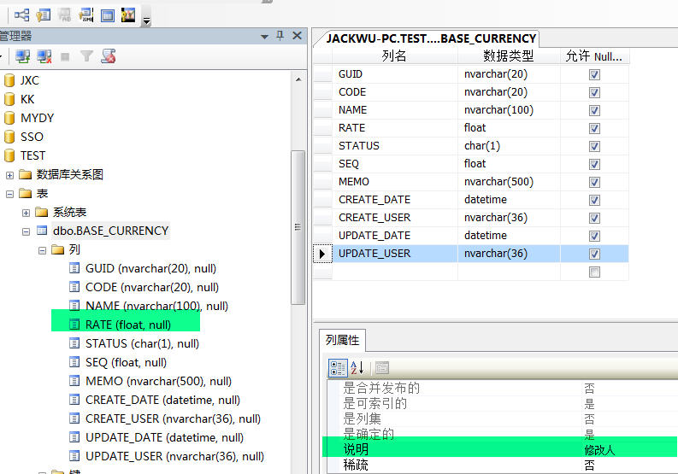Select dbo.BASE_CURRENCY in the tree

(110, 231)
